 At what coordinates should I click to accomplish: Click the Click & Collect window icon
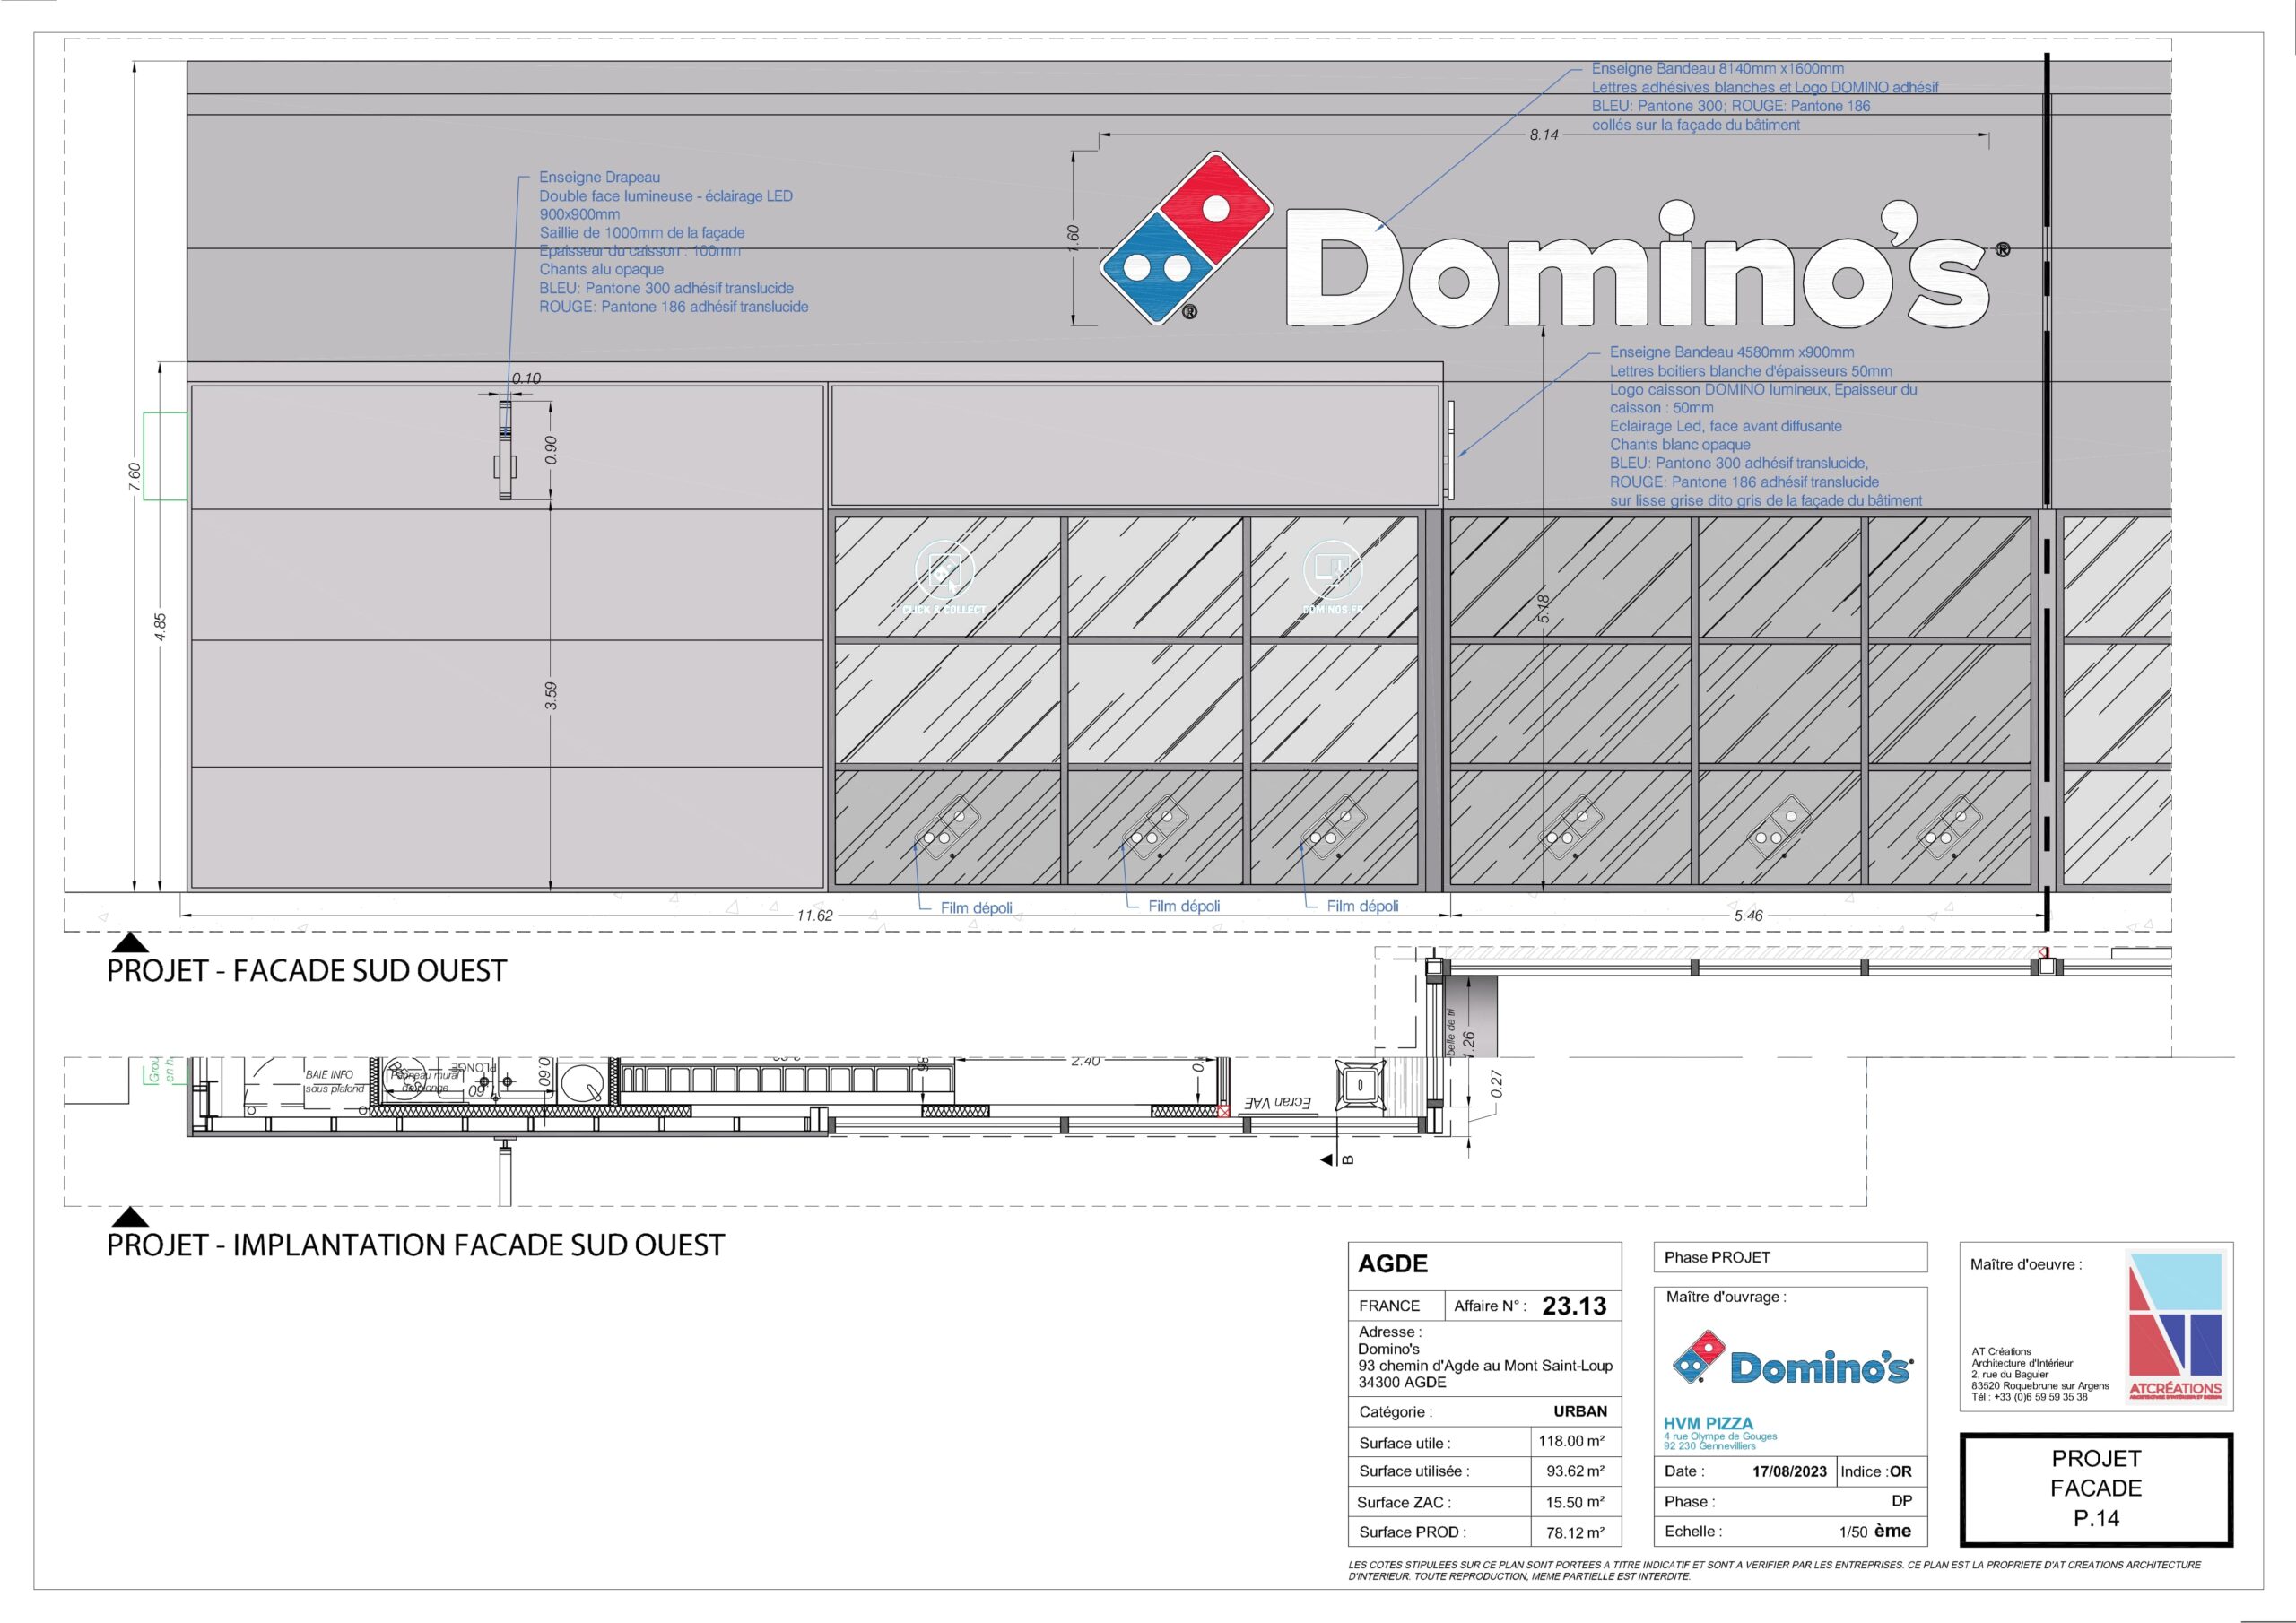944,578
